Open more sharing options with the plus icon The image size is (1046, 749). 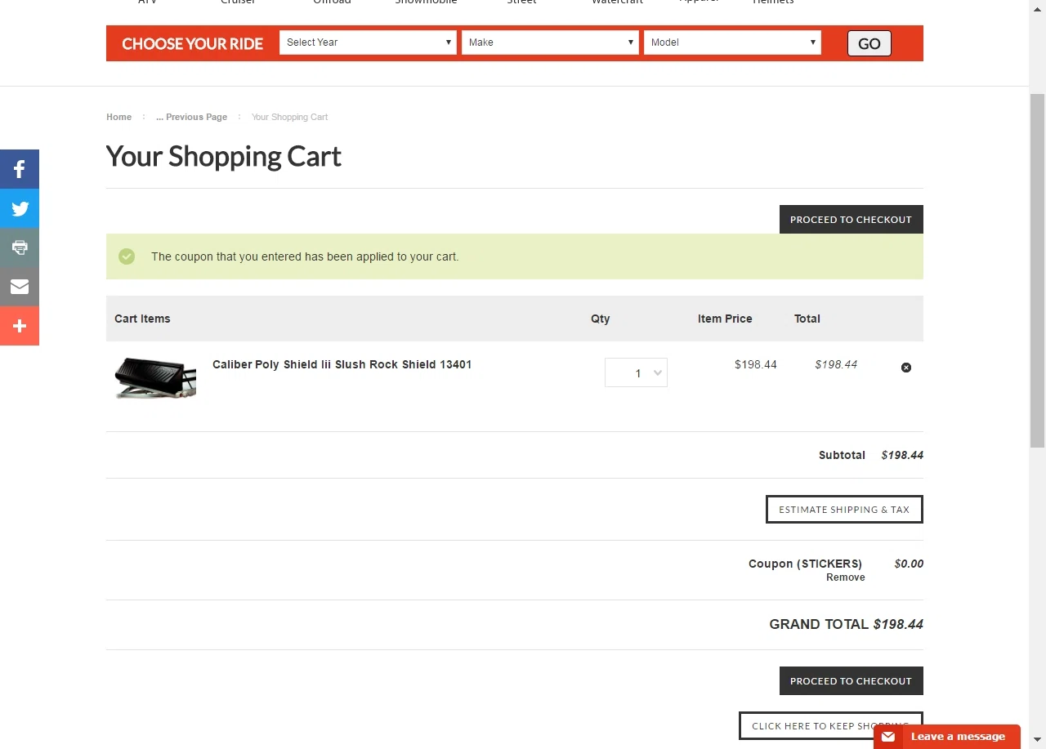[20, 326]
